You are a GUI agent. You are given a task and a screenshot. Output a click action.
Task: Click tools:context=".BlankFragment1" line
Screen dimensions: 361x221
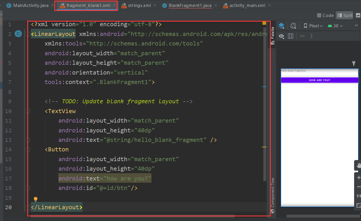(100, 82)
